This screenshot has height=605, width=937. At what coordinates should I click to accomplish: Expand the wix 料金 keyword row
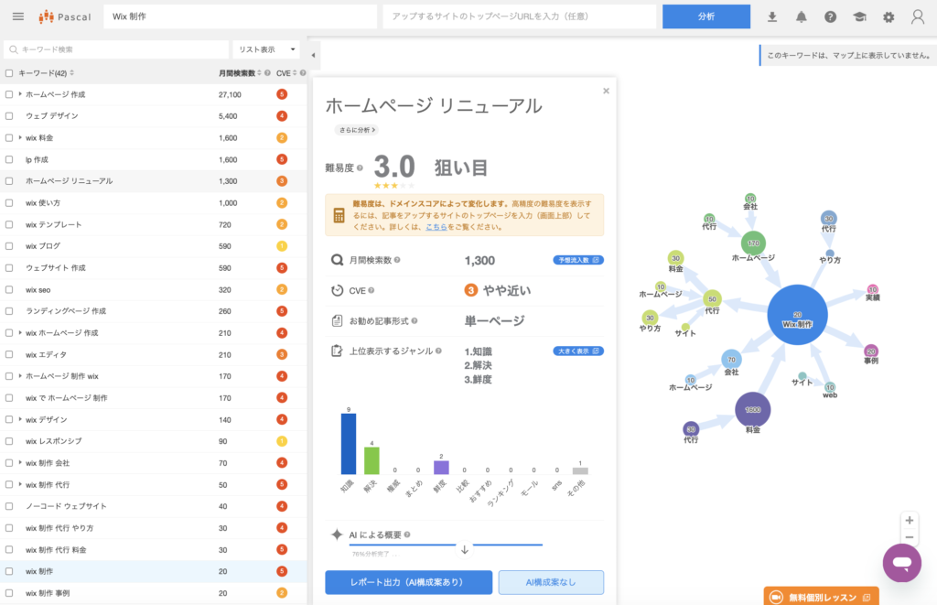[x=20, y=138]
